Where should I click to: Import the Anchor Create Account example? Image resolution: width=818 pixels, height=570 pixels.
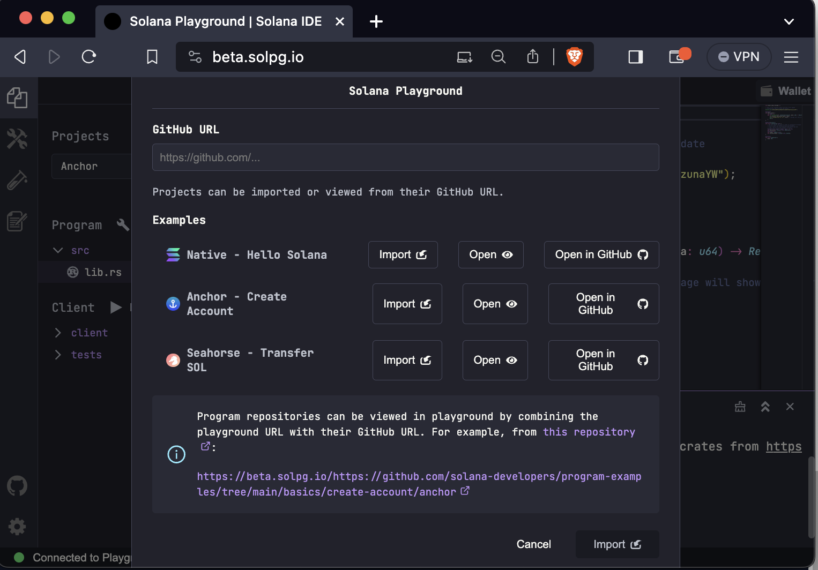click(407, 304)
